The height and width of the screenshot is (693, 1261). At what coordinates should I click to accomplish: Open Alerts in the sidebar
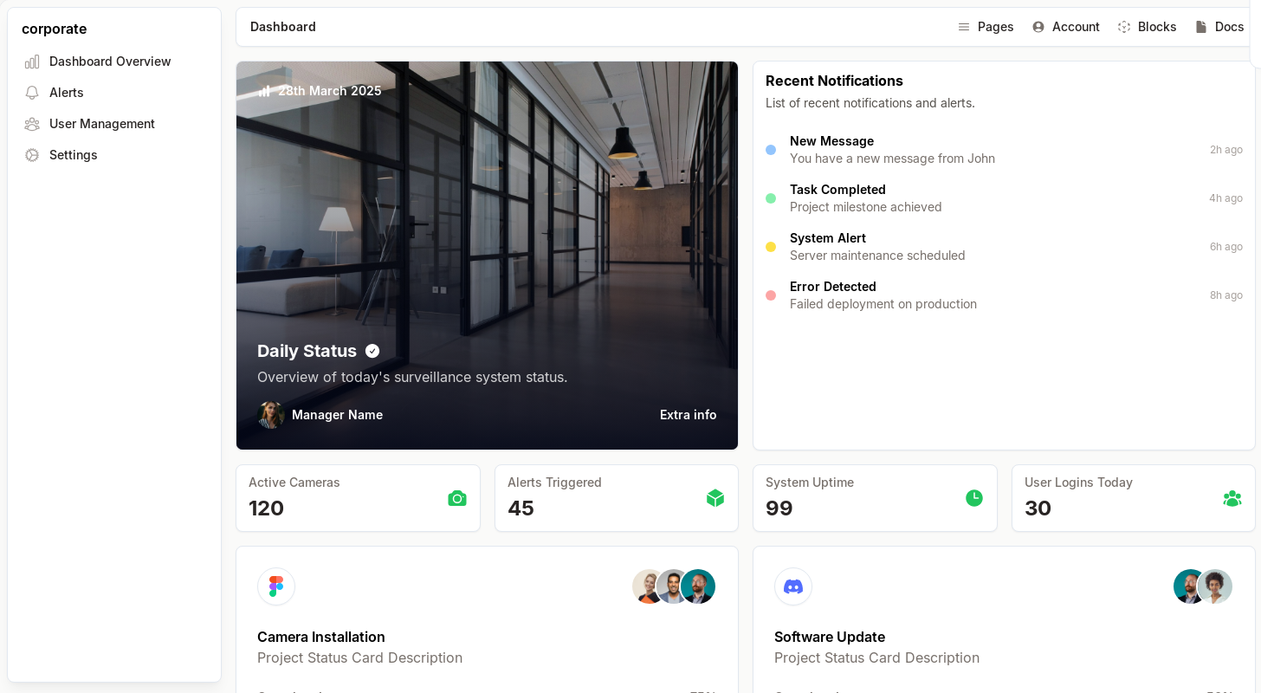point(67,93)
